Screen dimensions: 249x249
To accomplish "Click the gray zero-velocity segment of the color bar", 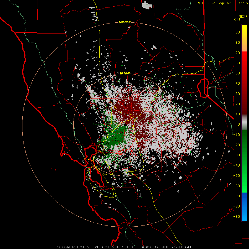I will (244, 123).
